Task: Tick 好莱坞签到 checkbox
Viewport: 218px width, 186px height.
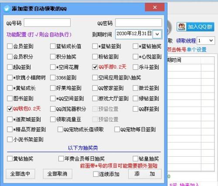Action: click(53, 88)
